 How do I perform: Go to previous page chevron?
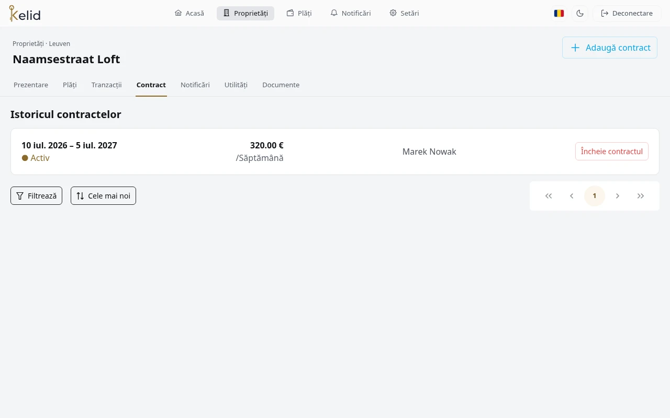(572, 196)
